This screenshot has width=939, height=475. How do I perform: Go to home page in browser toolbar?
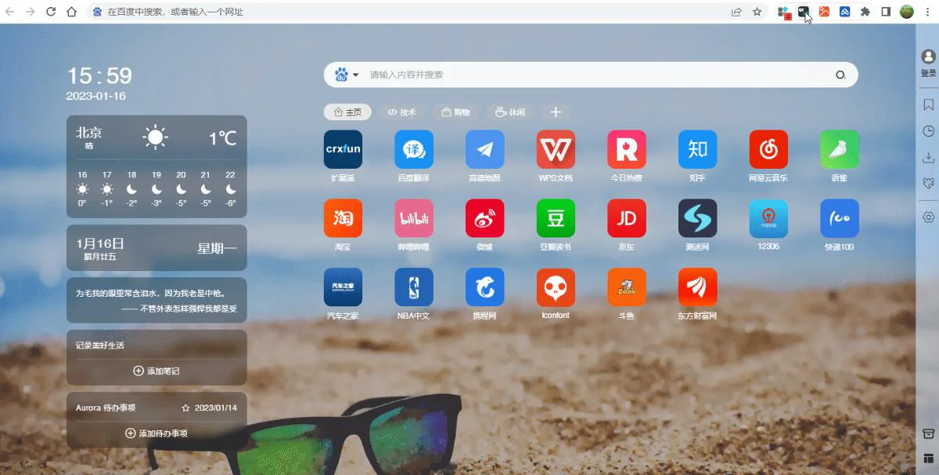tap(71, 12)
